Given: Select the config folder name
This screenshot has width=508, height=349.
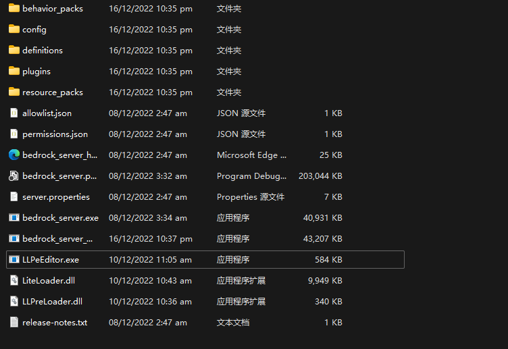Looking at the screenshot, I should pos(34,30).
